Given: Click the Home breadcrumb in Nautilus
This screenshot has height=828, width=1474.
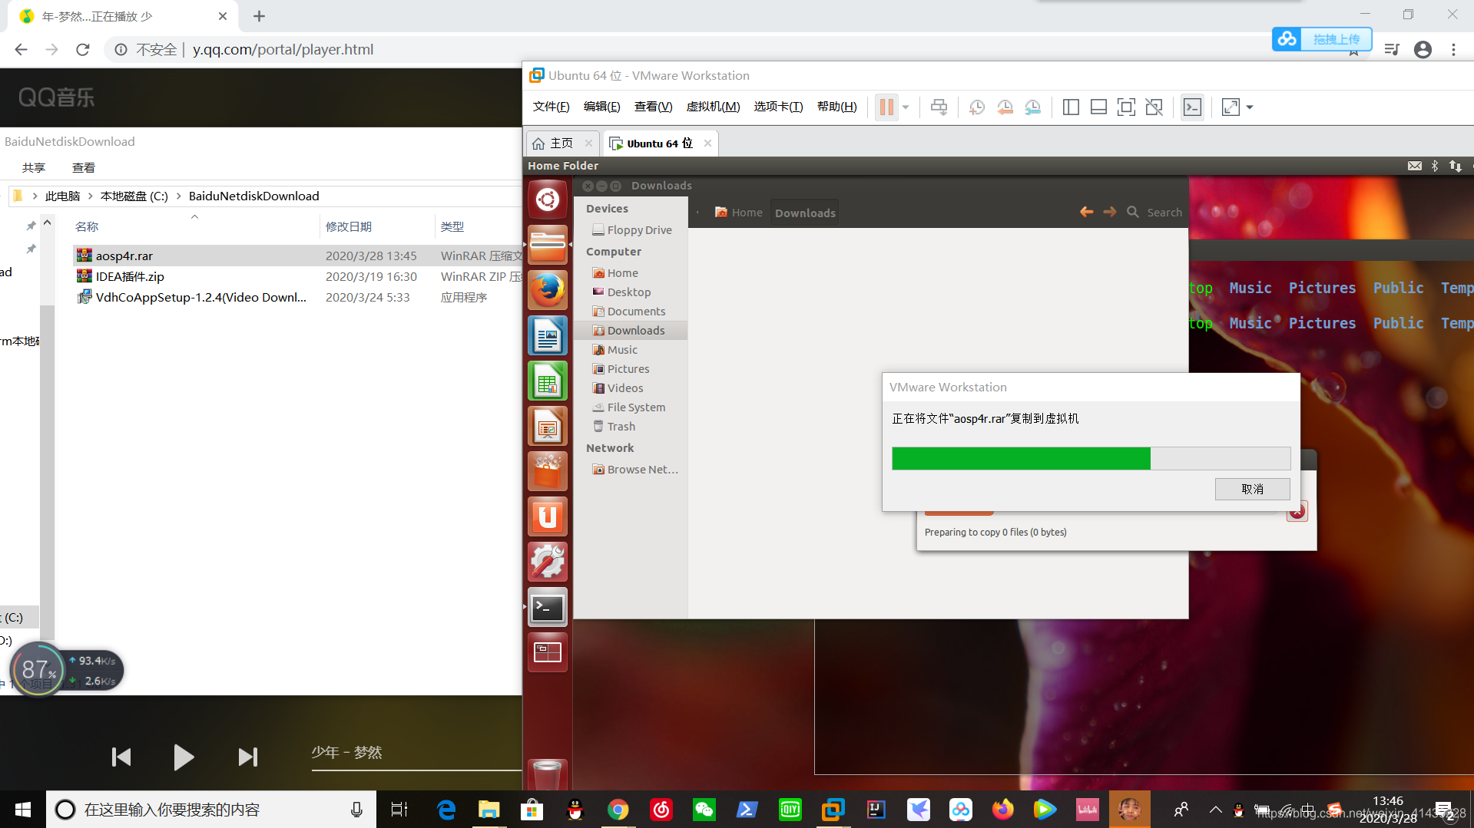Looking at the screenshot, I should (738, 213).
